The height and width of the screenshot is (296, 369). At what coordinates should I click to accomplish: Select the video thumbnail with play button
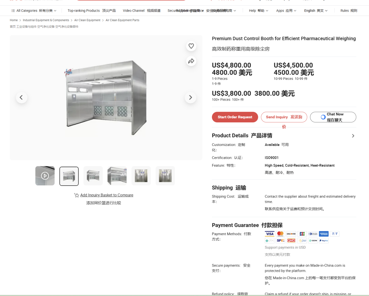click(45, 176)
